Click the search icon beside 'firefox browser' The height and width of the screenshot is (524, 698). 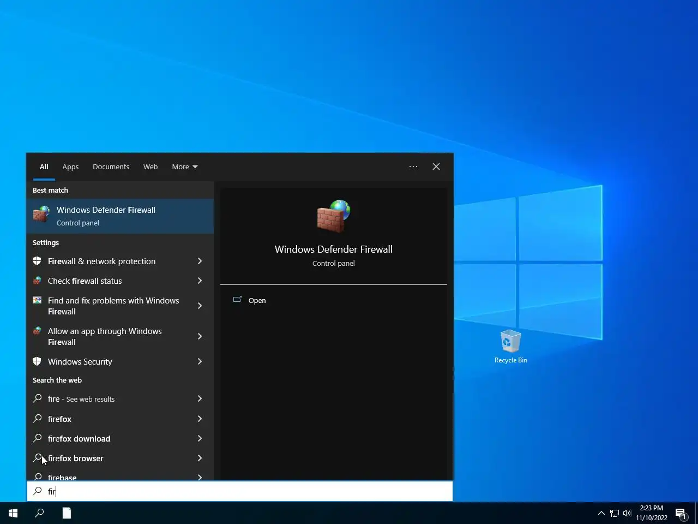coord(37,458)
